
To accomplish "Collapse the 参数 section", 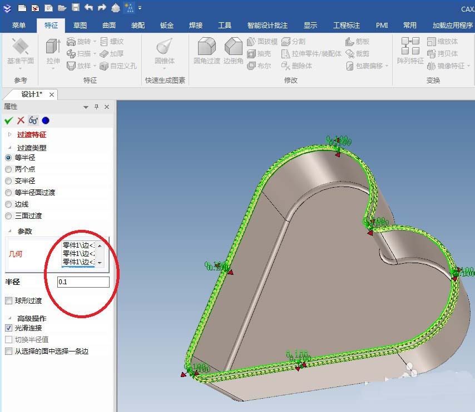I will pyautogui.click(x=9, y=231).
